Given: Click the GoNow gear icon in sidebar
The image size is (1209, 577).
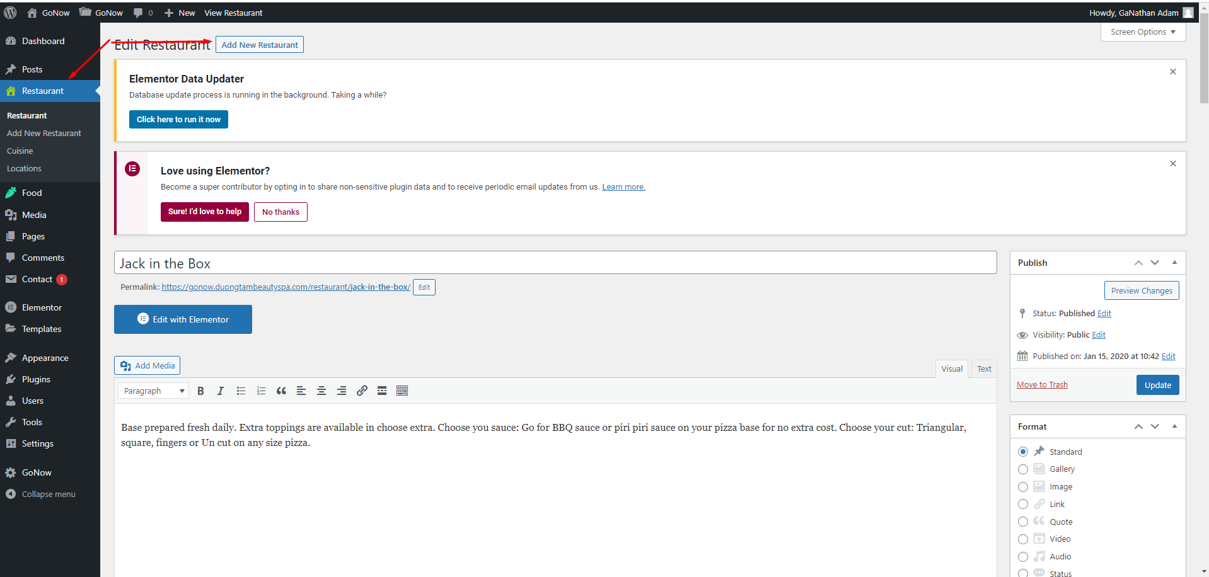Looking at the screenshot, I should click(11, 472).
